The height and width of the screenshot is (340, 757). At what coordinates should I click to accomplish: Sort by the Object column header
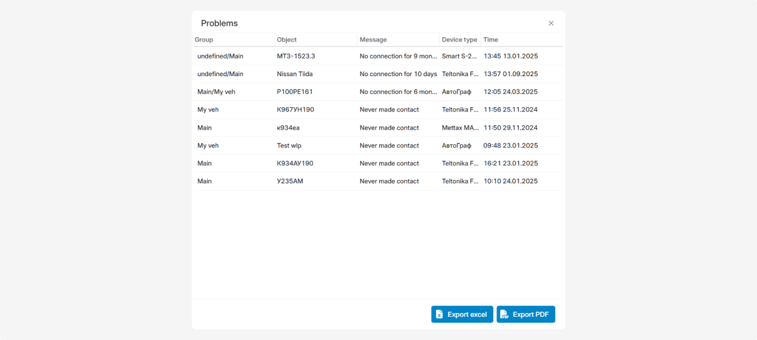pyautogui.click(x=286, y=40)
